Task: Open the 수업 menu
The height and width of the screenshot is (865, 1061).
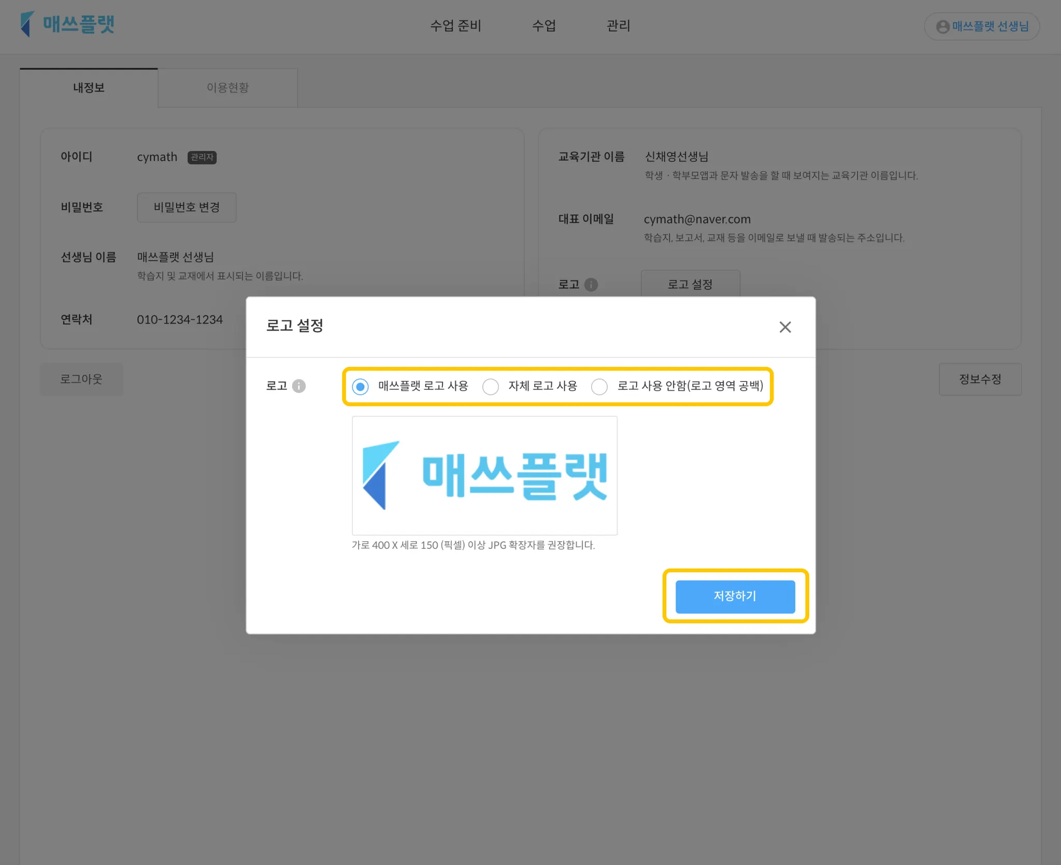Action: coord(544,25)
